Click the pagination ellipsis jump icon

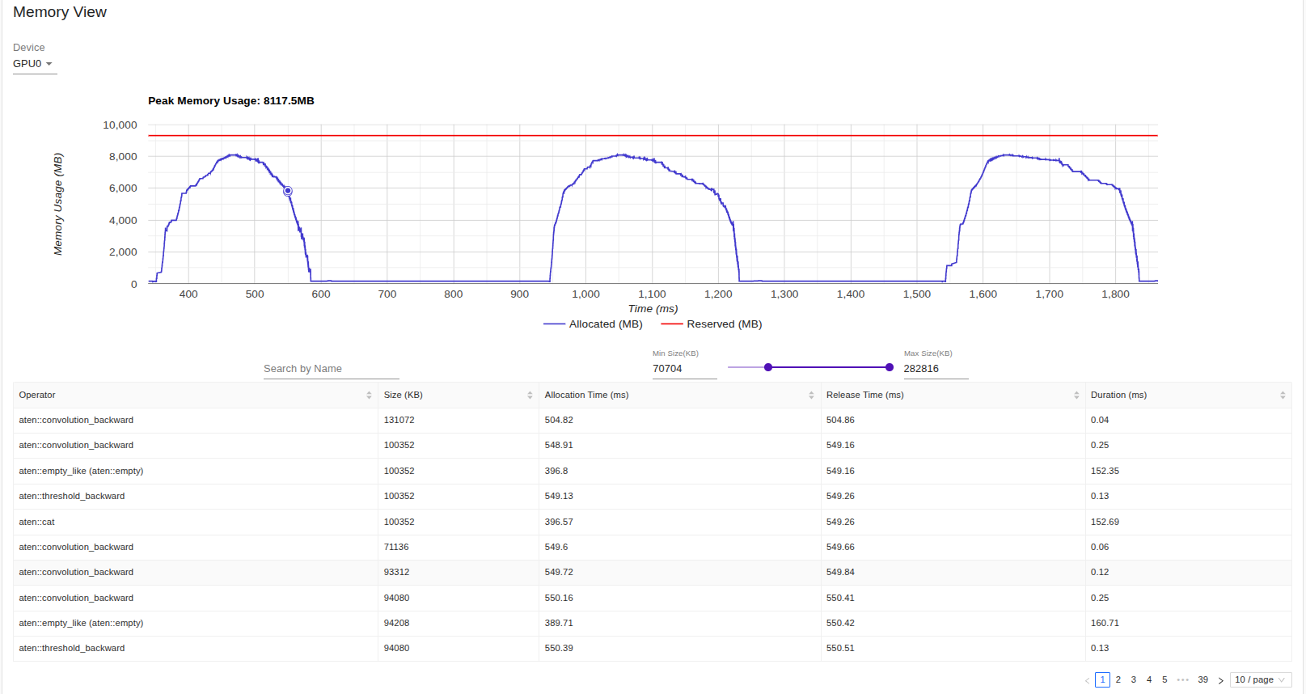[1183, 680]
